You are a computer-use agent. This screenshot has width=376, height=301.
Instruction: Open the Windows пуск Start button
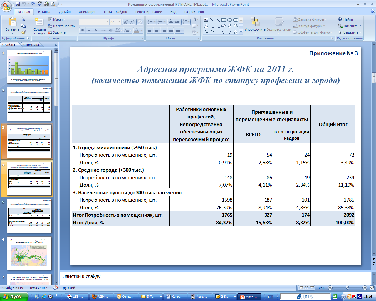click(14, 297)
